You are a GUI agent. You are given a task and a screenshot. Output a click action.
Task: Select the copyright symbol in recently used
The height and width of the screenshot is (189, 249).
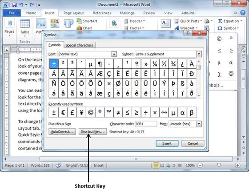pos(91,112)
